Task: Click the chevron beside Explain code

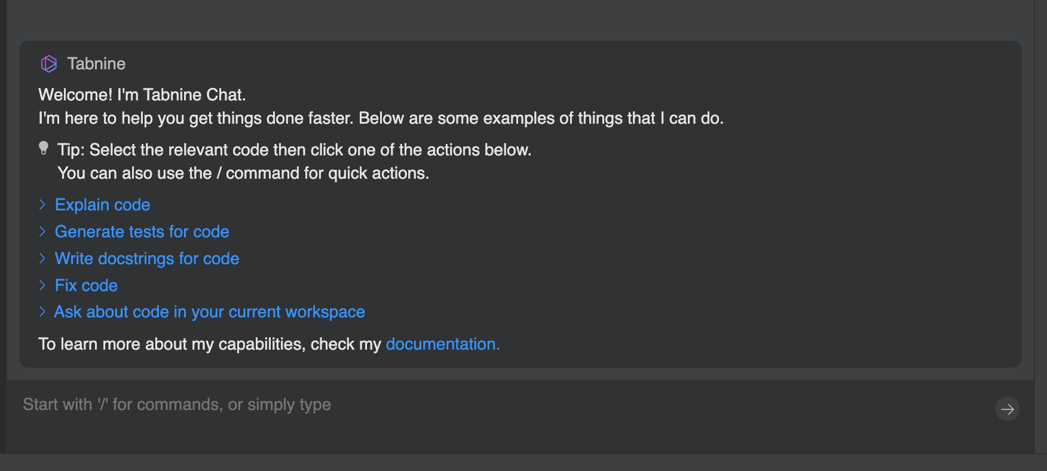Action: [42, 204]
